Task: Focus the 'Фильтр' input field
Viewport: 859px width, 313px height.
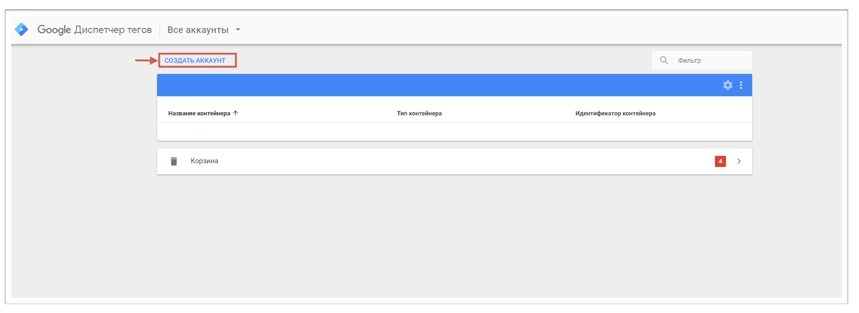Action: 711,61
